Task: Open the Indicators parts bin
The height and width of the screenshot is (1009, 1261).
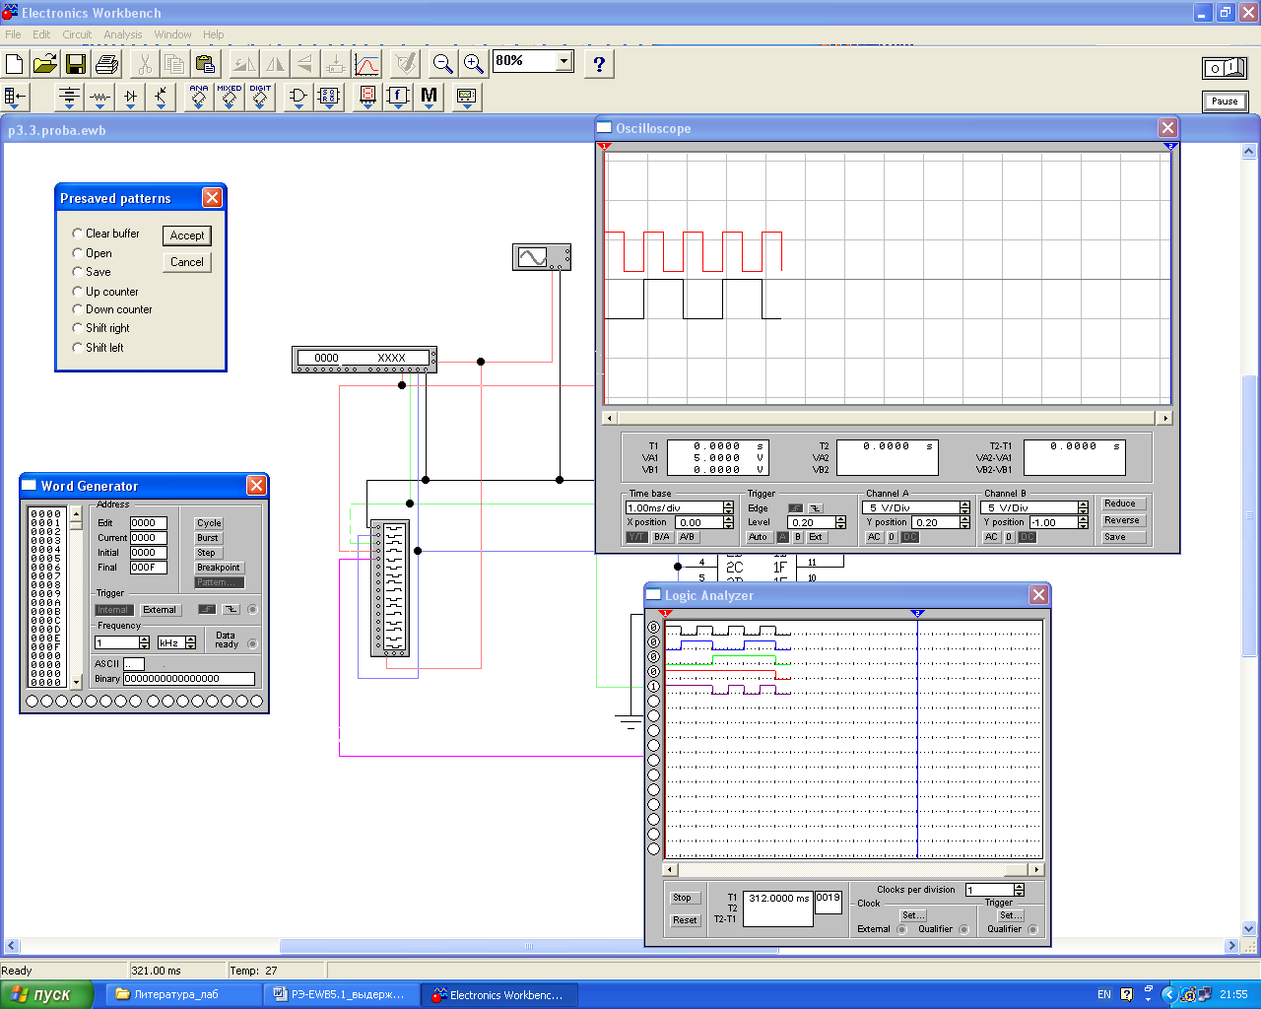Action: 367,97
